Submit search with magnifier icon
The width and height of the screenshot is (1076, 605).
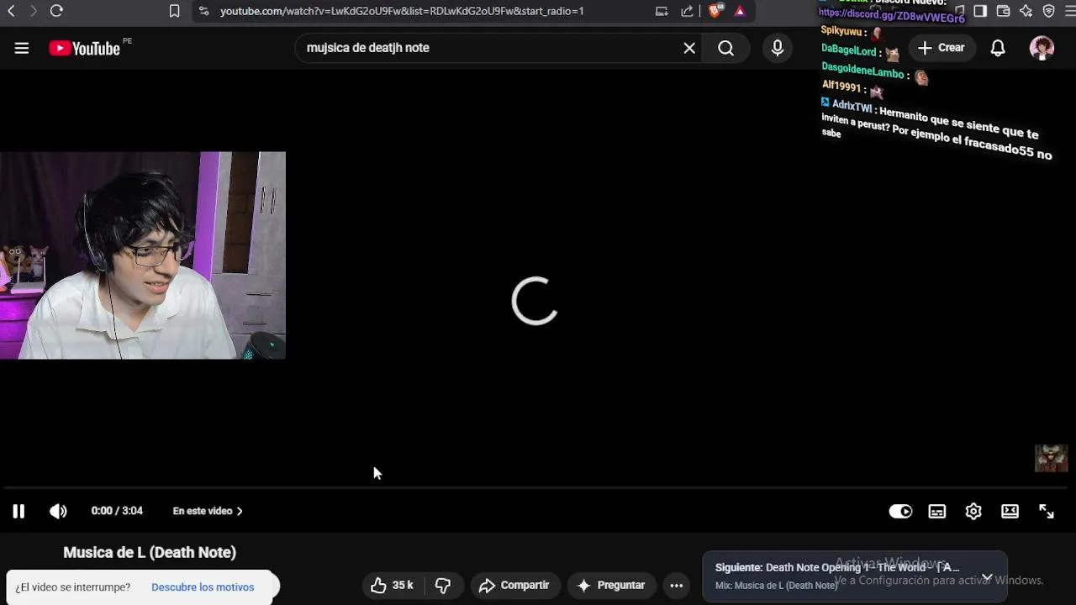[x=726, y=48]
